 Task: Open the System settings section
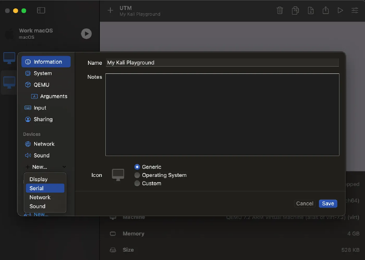click(42, 73)
